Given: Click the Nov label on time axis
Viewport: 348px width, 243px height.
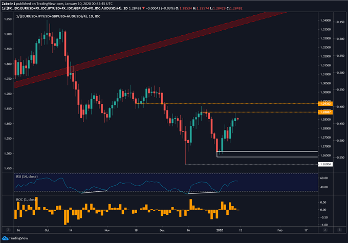Looking at the screenshot, I should click(107, 230).
